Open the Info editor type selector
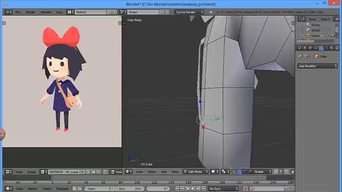Image resolution: width=342 pixels, height=192 pixels. pyautogui.click(x=9, y=12)
